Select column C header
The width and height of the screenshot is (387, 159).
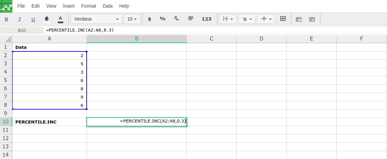point(211,39)
